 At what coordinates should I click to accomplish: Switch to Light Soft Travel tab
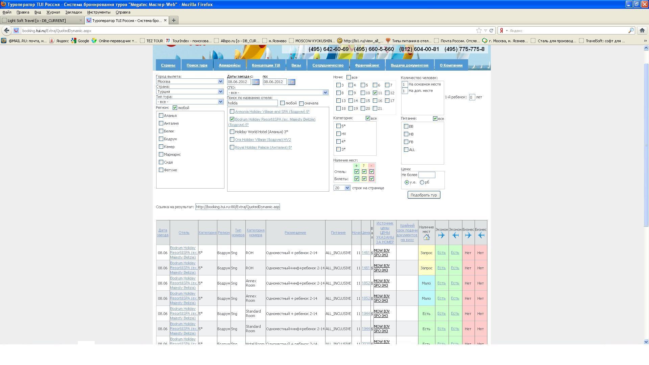(37, 21)
